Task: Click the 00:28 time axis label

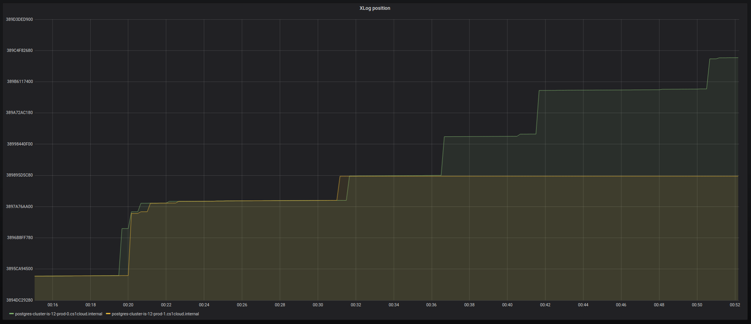Action: 280,305
